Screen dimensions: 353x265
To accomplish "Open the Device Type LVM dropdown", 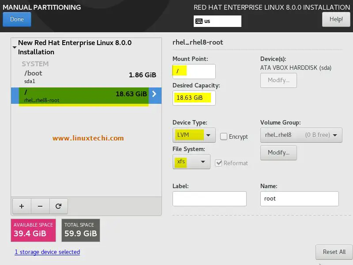I will point(194,135).
